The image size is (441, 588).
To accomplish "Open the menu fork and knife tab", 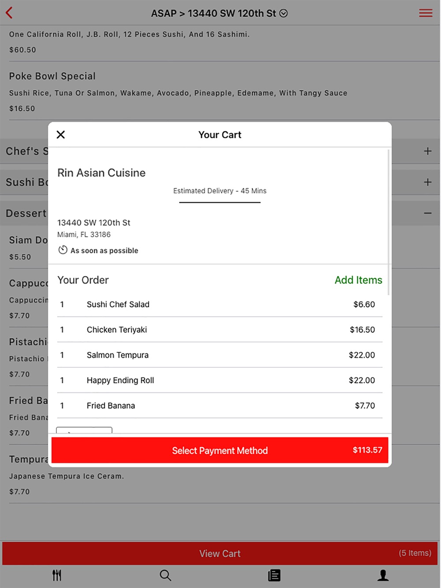I will [x=57, y=575].
